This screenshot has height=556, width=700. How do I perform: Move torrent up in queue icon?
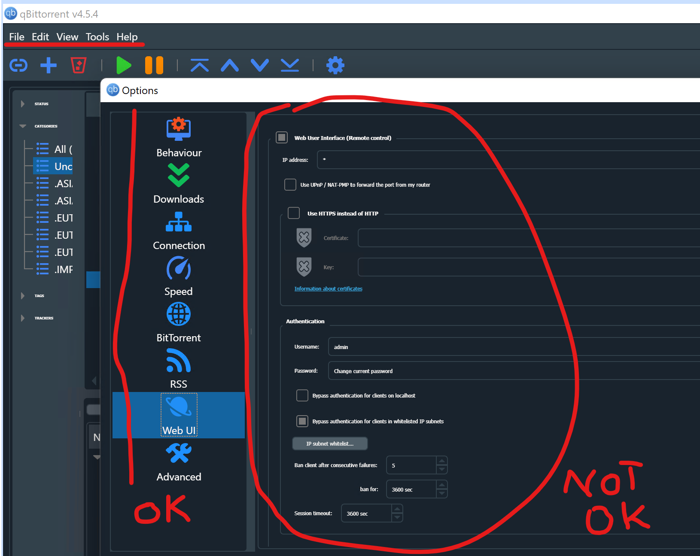(230, 65)
